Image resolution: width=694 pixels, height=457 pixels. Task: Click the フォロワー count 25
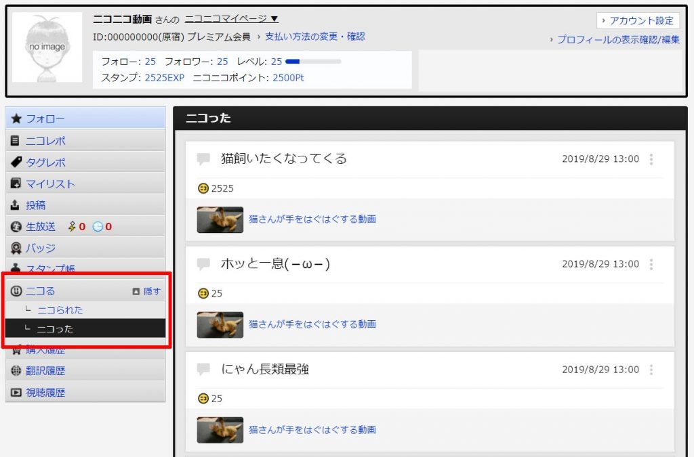coord(222,62)
